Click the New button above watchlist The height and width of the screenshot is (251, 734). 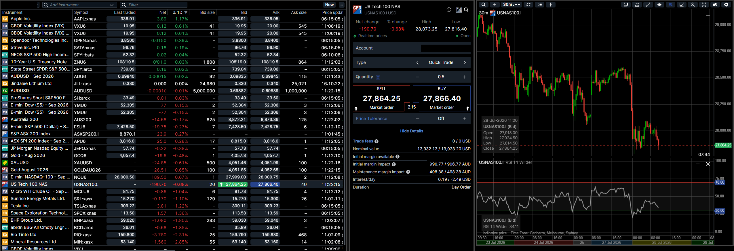pyautogui.click(x=329, y=5)
